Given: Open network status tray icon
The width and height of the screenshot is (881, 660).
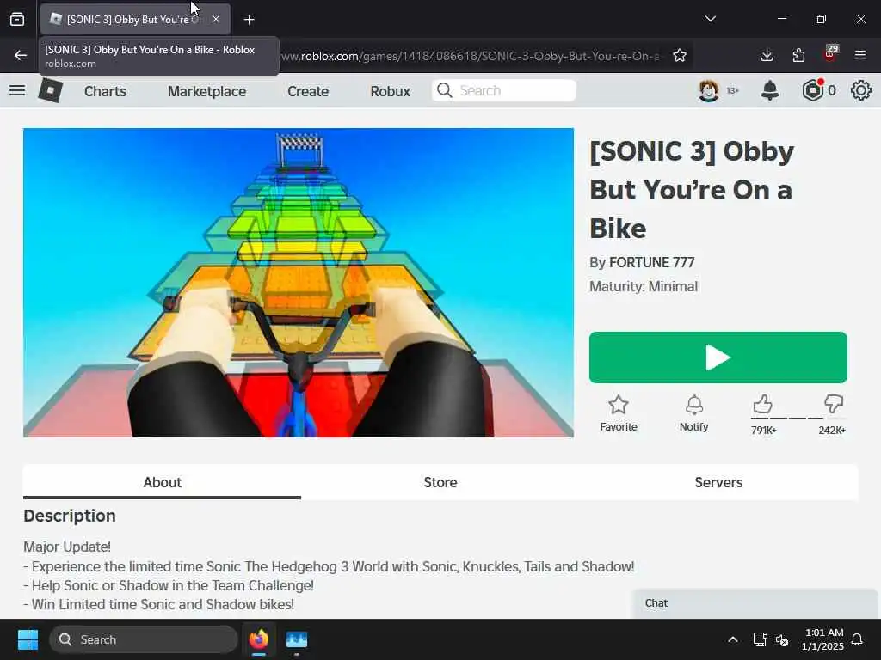Looking at the screenshot, I should click(x=760, y=639).
